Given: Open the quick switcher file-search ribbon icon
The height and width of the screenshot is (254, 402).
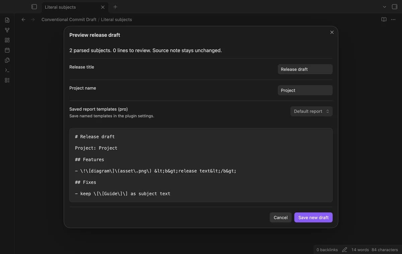Looking at the screenshot, I should [x=7, y=20].
